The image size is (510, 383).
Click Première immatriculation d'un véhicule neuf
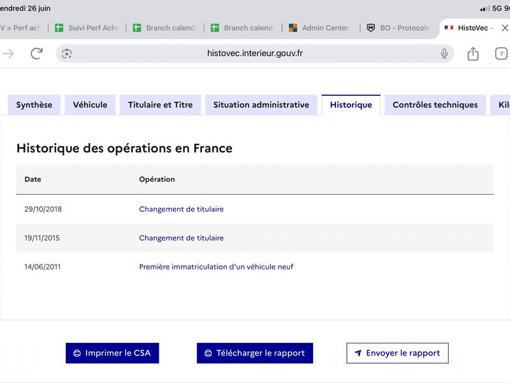point(216,267)
